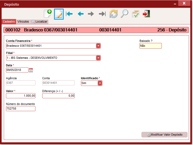Click the checklist approval icon
193x145 pixels.
pyautogui.click(x=135, y=14)
